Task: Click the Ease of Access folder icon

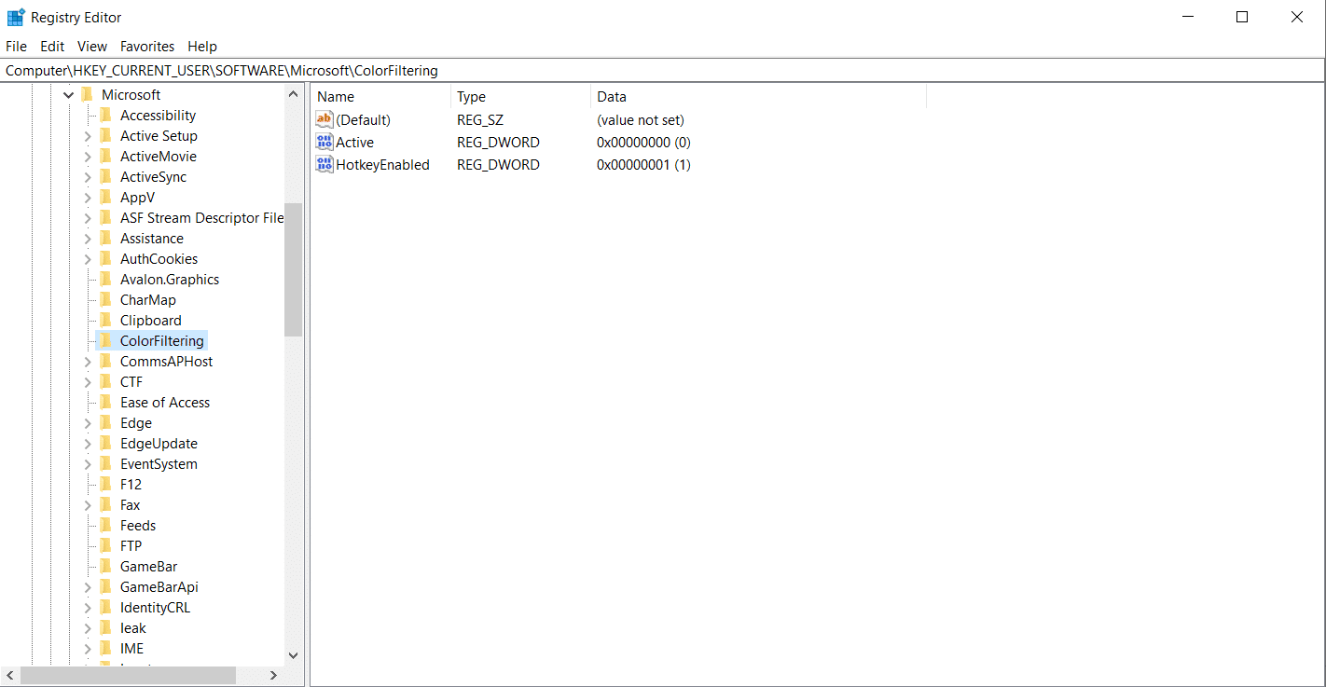Action: click(105, 402)
